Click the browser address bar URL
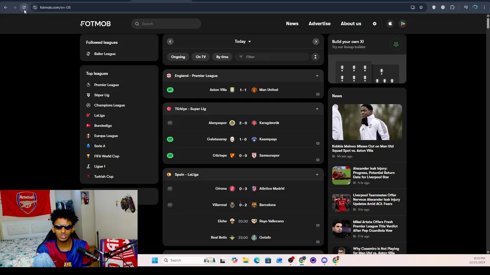 point(55,7)
